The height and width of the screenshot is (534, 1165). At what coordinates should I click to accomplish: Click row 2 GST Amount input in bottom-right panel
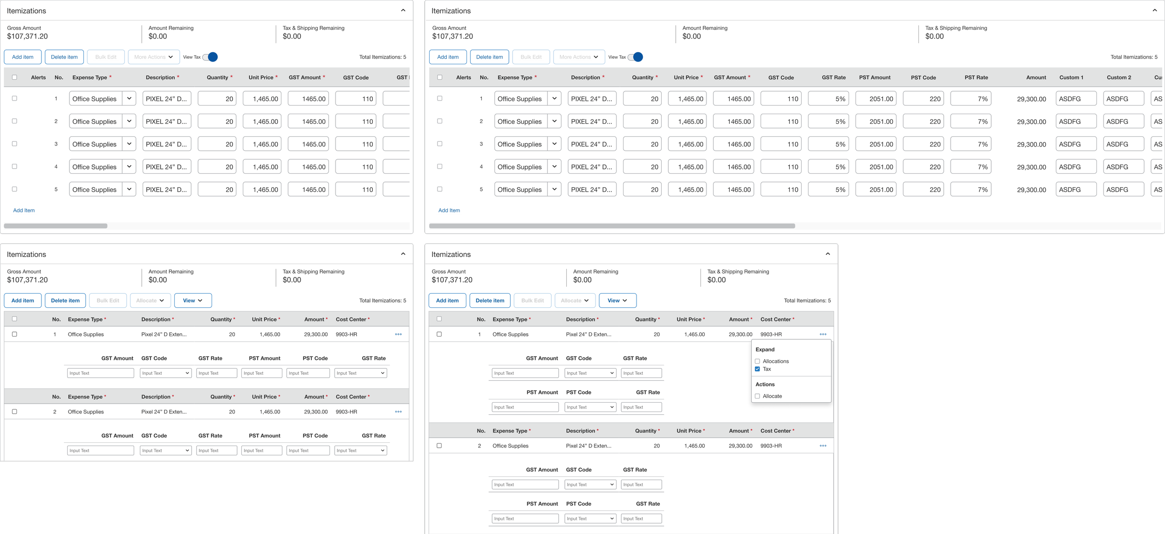(x=525, y=485)
